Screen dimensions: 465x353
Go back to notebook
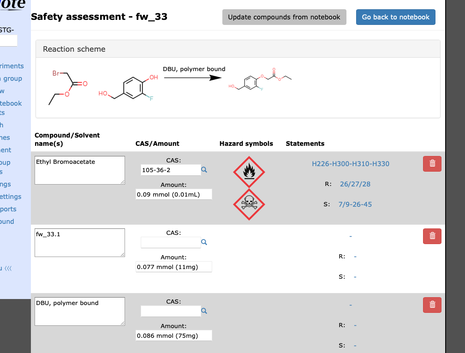tap(395, 17)
